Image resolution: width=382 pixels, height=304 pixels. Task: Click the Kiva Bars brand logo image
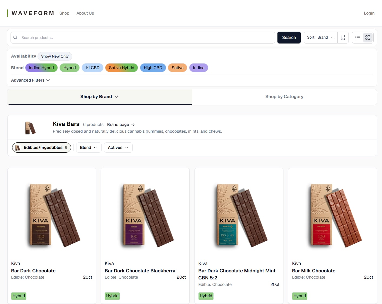pos(30,128)
